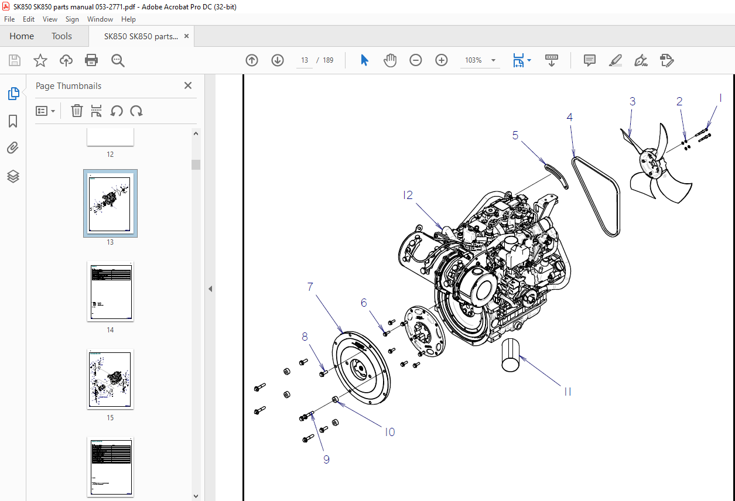Expand the fit page tool dropdown arrow
The width and height of the screenshot is (735, 501).
tap(529, 60)
